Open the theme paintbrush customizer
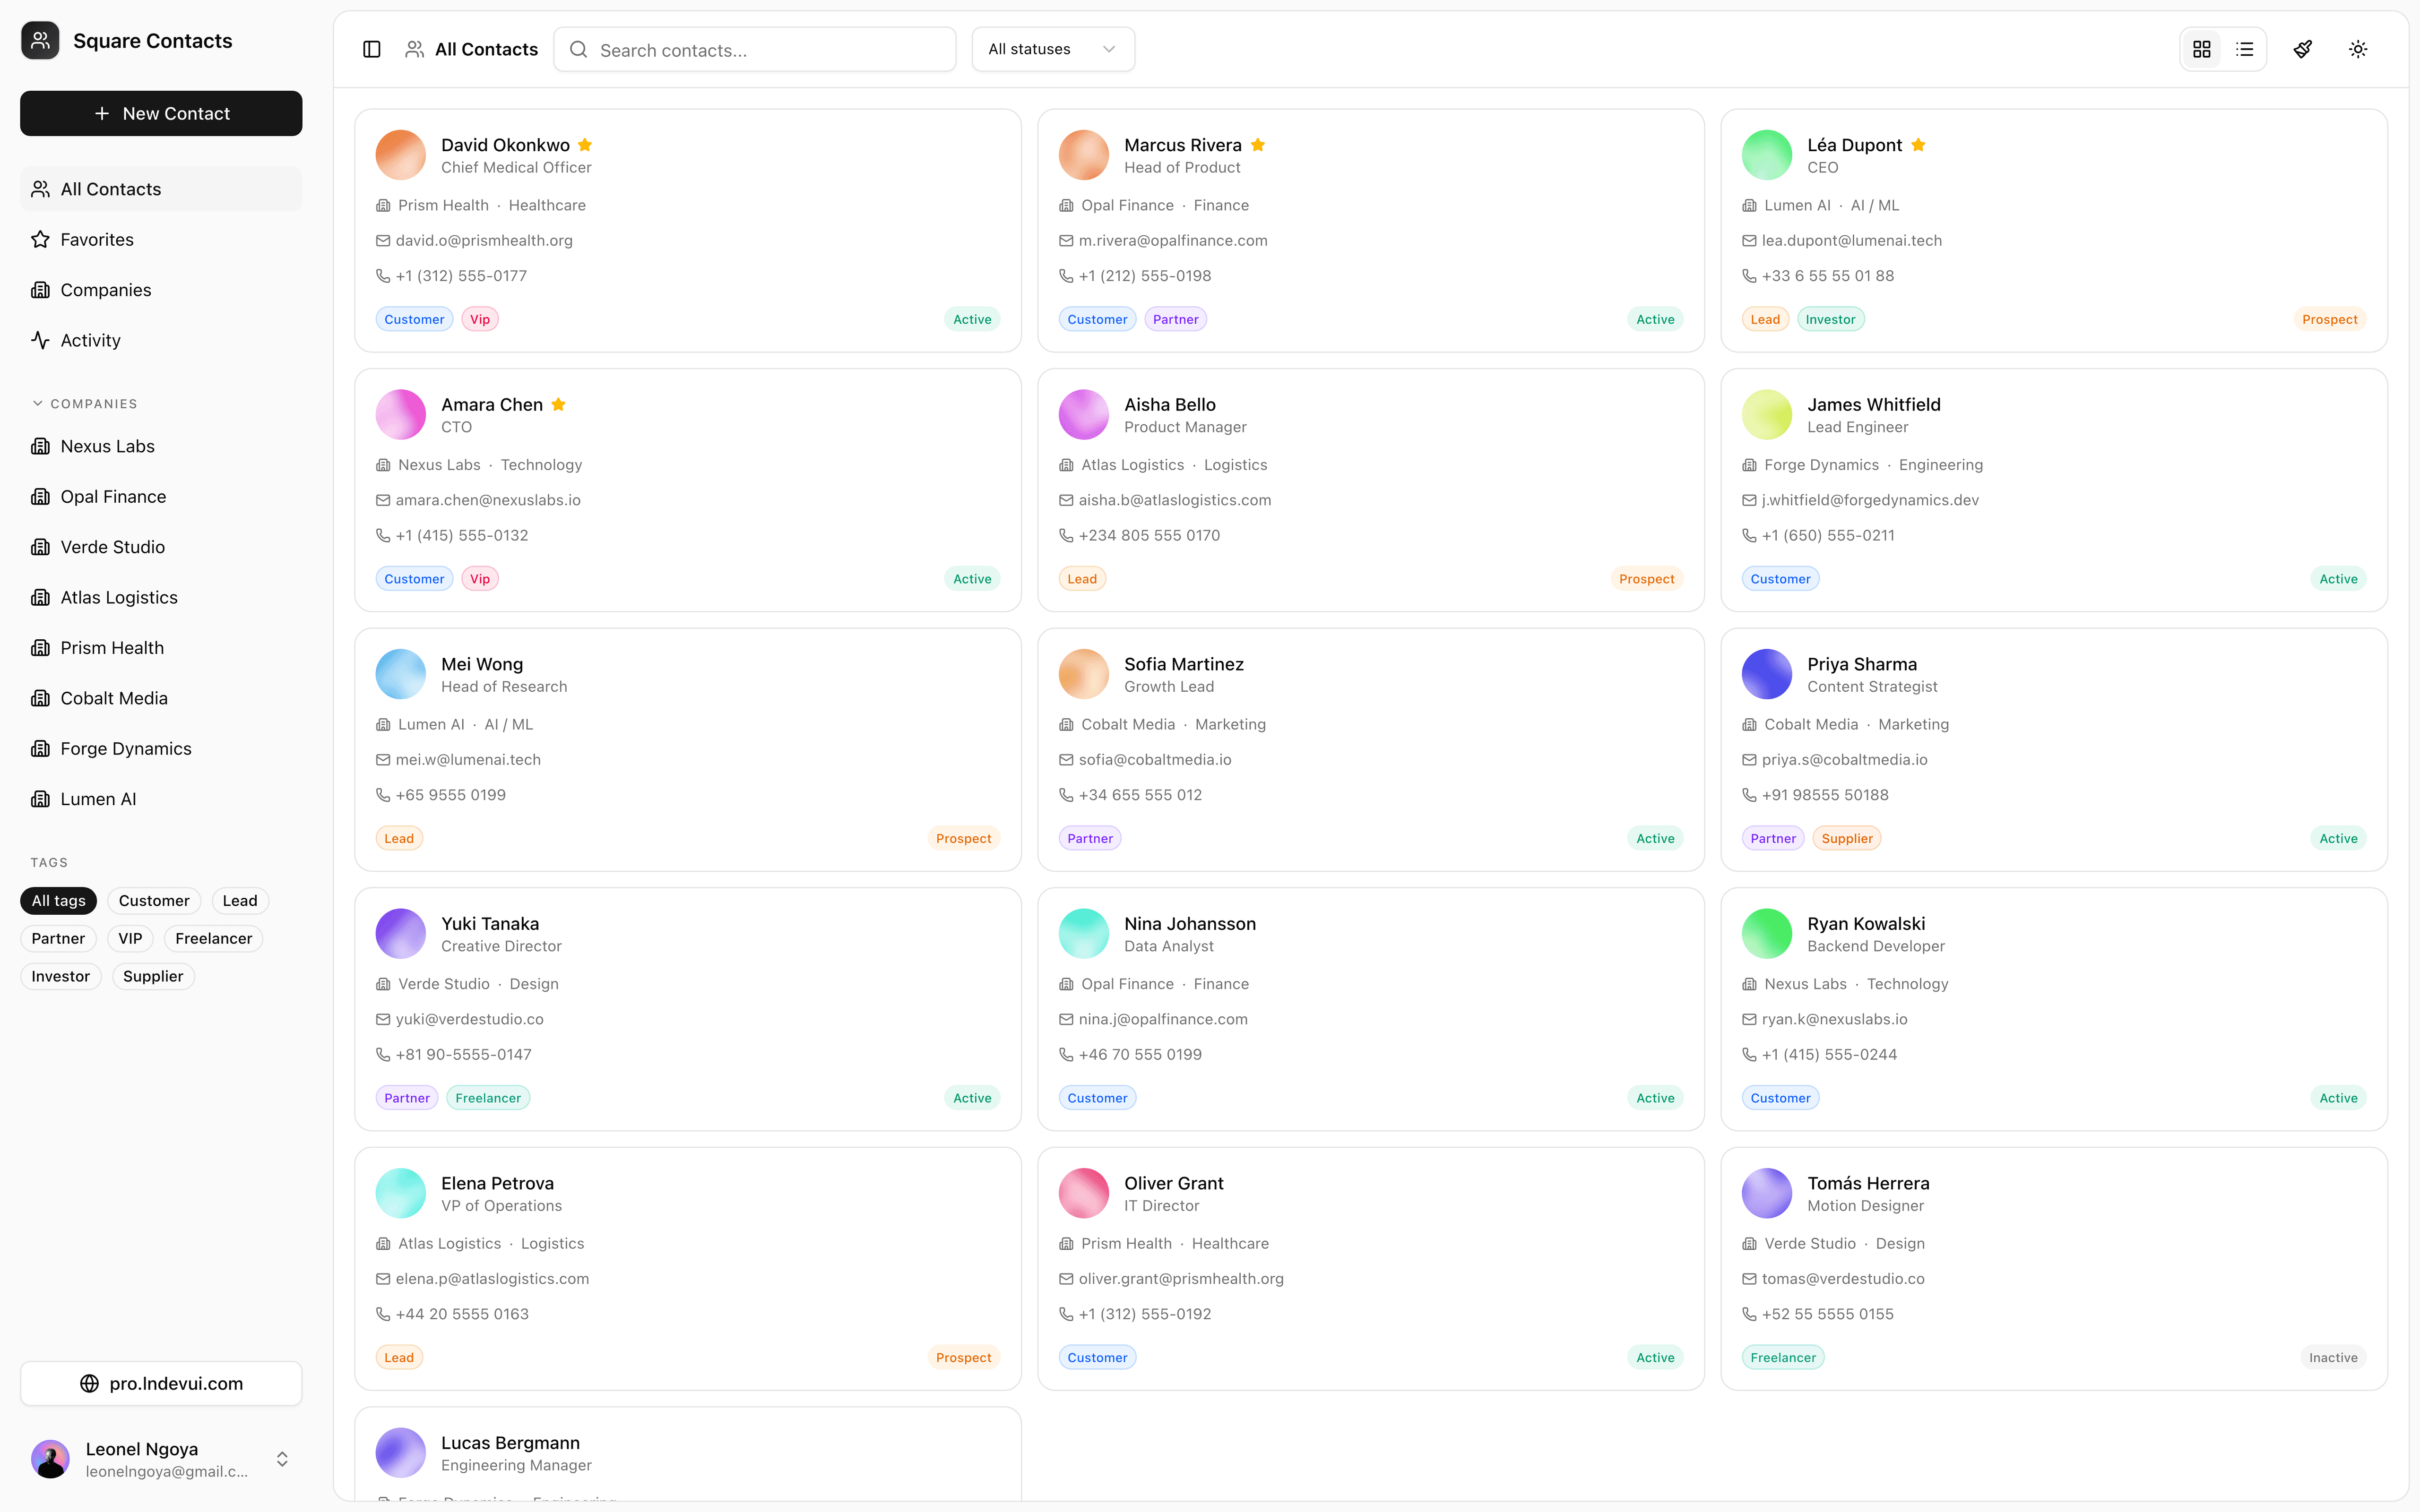The height and width of the screenshot is (1512, 2420). coord(2303,49)
